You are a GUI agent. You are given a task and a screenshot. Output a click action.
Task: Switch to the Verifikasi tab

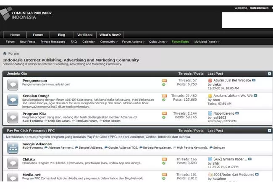click(x=85, y=35)
